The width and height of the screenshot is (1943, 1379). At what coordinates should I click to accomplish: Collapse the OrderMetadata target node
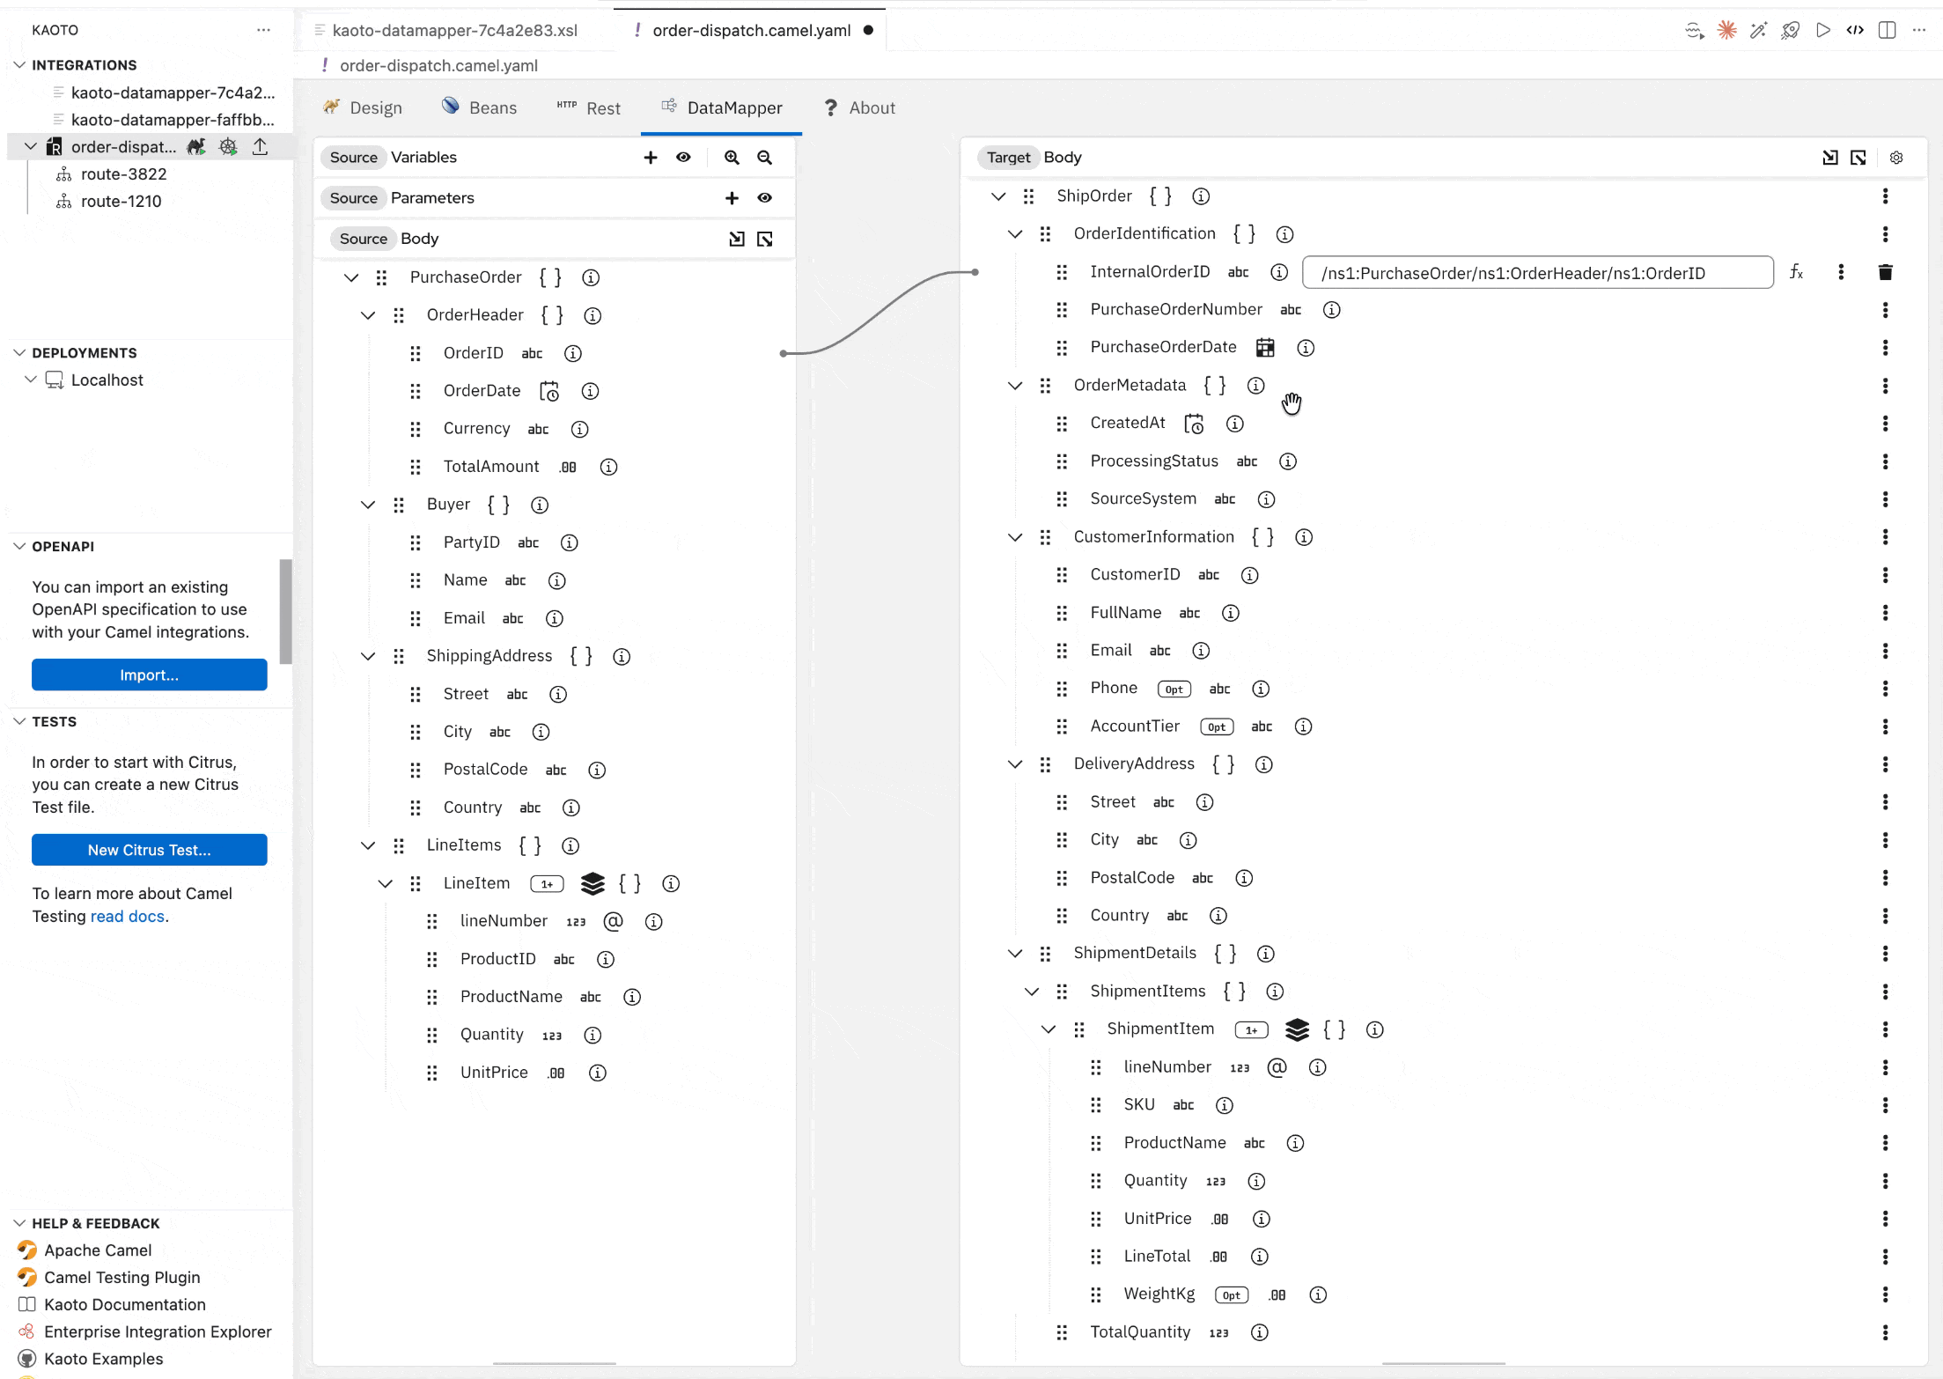coord(1015,386)
